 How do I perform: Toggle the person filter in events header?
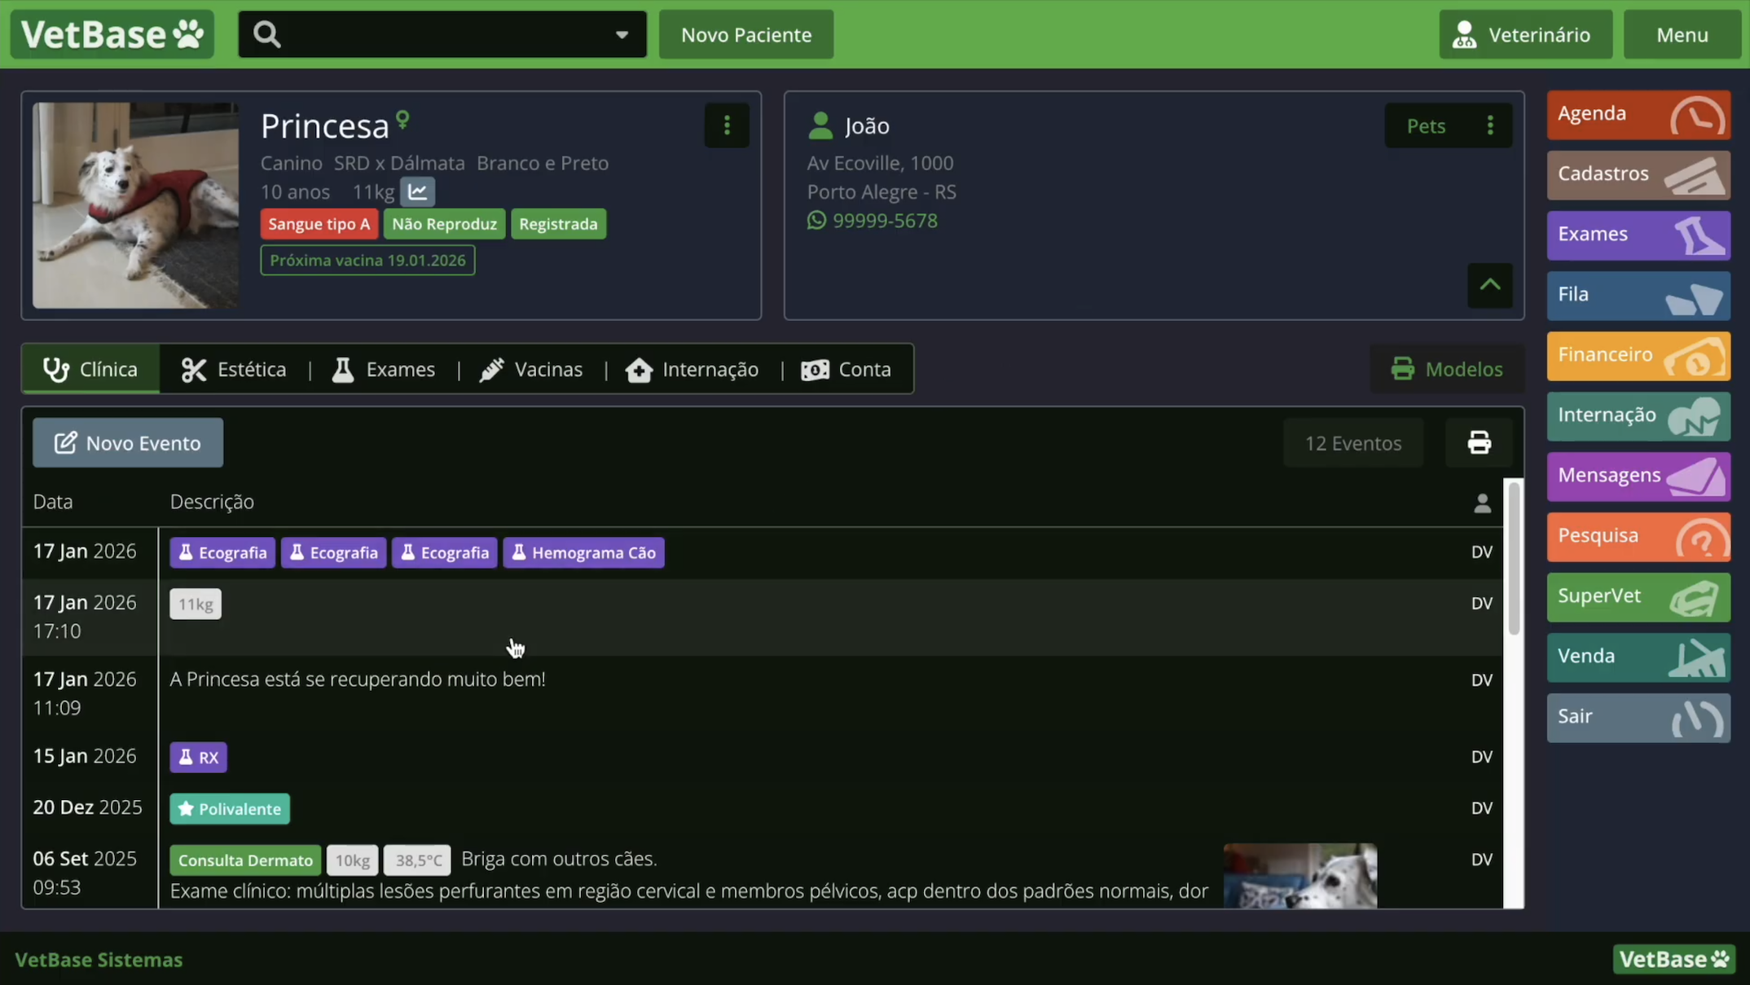coord(1481,502)
